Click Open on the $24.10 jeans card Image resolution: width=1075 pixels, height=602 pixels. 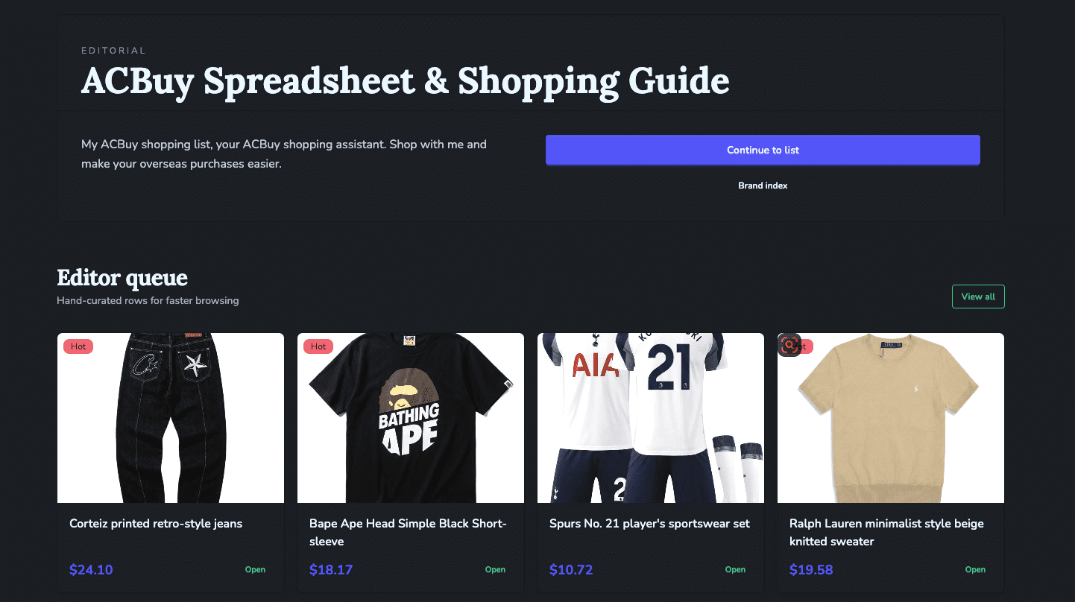click(255, 570)
